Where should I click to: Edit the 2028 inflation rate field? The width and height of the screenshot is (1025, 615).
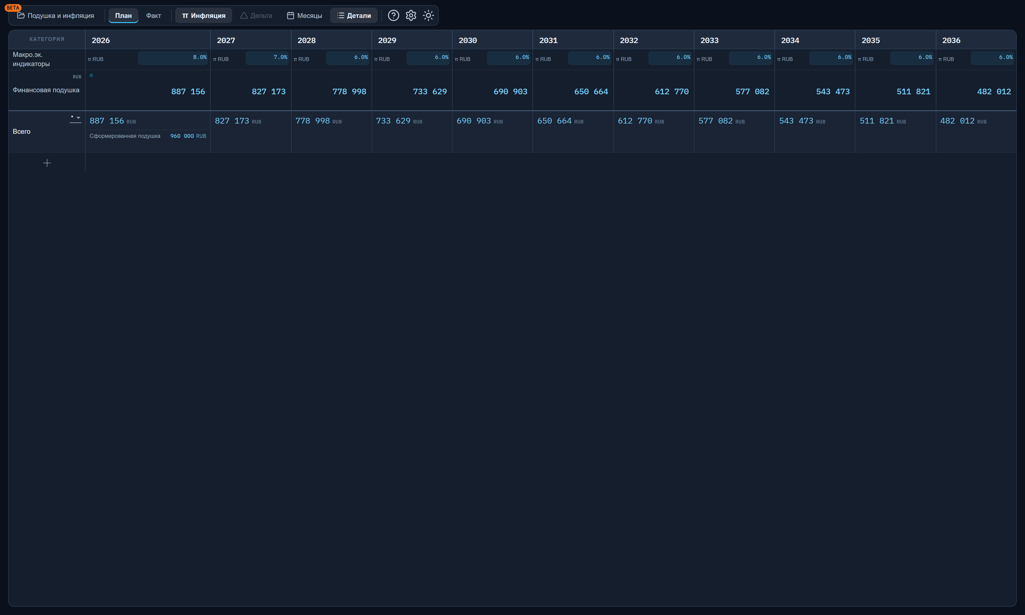tap(348, 58)
